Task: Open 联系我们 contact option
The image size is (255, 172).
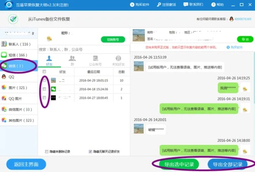Action: (x=193, y=4)
